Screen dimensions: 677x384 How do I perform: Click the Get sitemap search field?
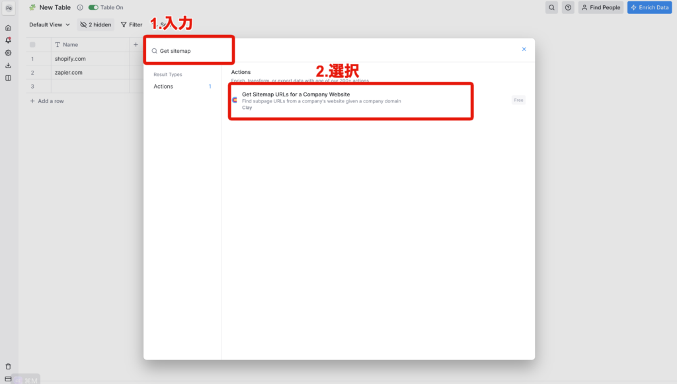tap(189, 51)
